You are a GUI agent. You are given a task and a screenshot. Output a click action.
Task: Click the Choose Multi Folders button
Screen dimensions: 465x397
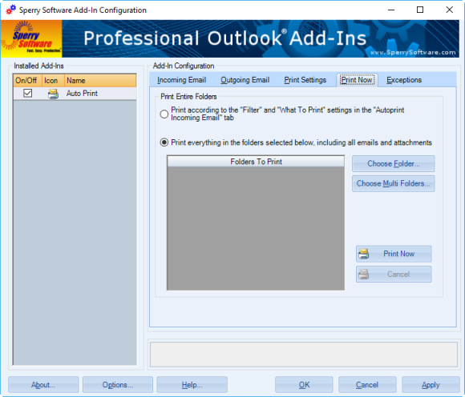pos(393,183)
